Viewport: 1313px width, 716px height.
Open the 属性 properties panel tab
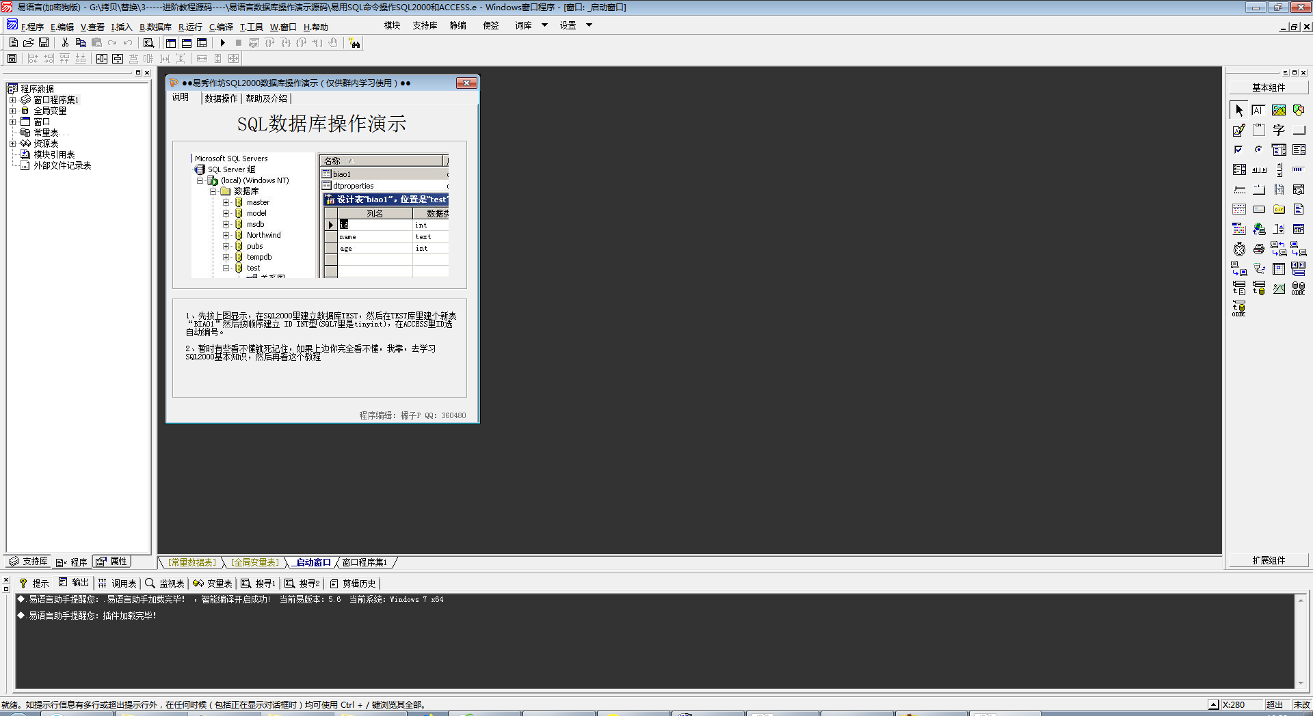[x=112, y=562]
